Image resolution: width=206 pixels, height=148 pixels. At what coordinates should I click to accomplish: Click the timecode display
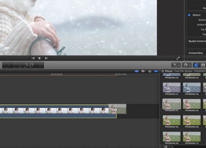coord(23,65)
